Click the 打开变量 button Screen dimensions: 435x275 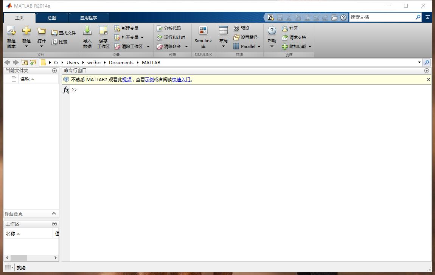tap(126, 37)
